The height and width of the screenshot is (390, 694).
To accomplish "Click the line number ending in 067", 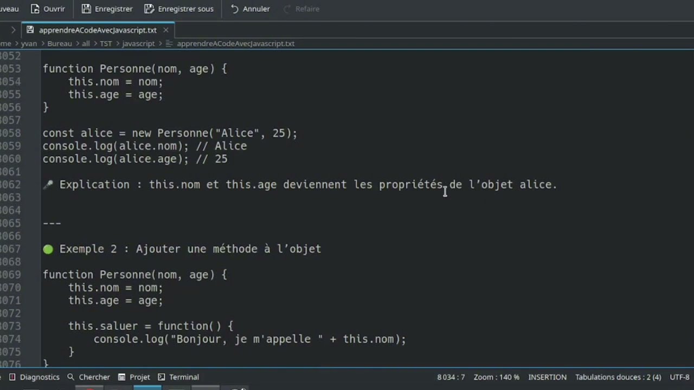I will pyautogui.click(x=10, y=249).
